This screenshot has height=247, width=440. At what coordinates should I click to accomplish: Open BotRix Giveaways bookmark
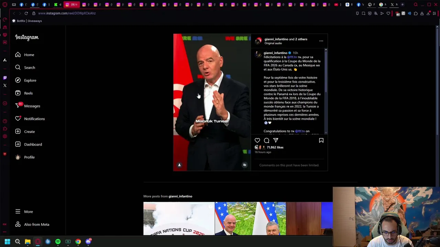click(27, 21)
